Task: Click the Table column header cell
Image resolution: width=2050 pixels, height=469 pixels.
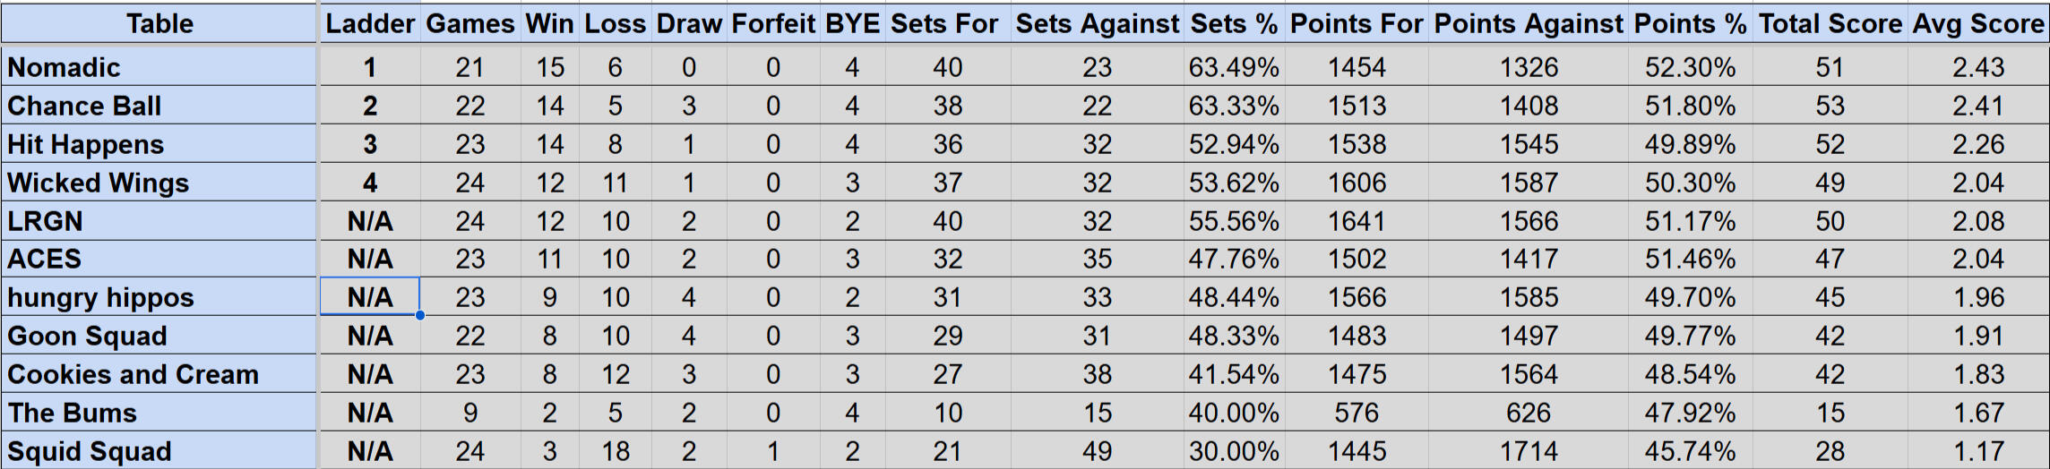Action: 159,23
